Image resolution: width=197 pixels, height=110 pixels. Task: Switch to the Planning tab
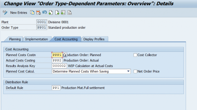pyautogui.click(x=15, y=39)
